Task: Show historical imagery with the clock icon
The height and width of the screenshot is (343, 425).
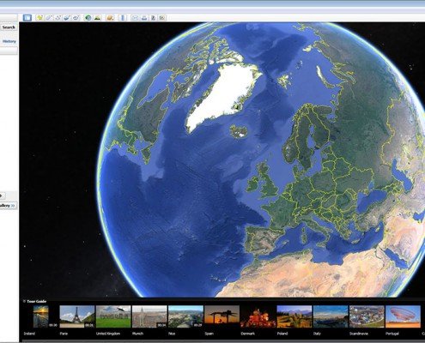Action: coord(88,18)
